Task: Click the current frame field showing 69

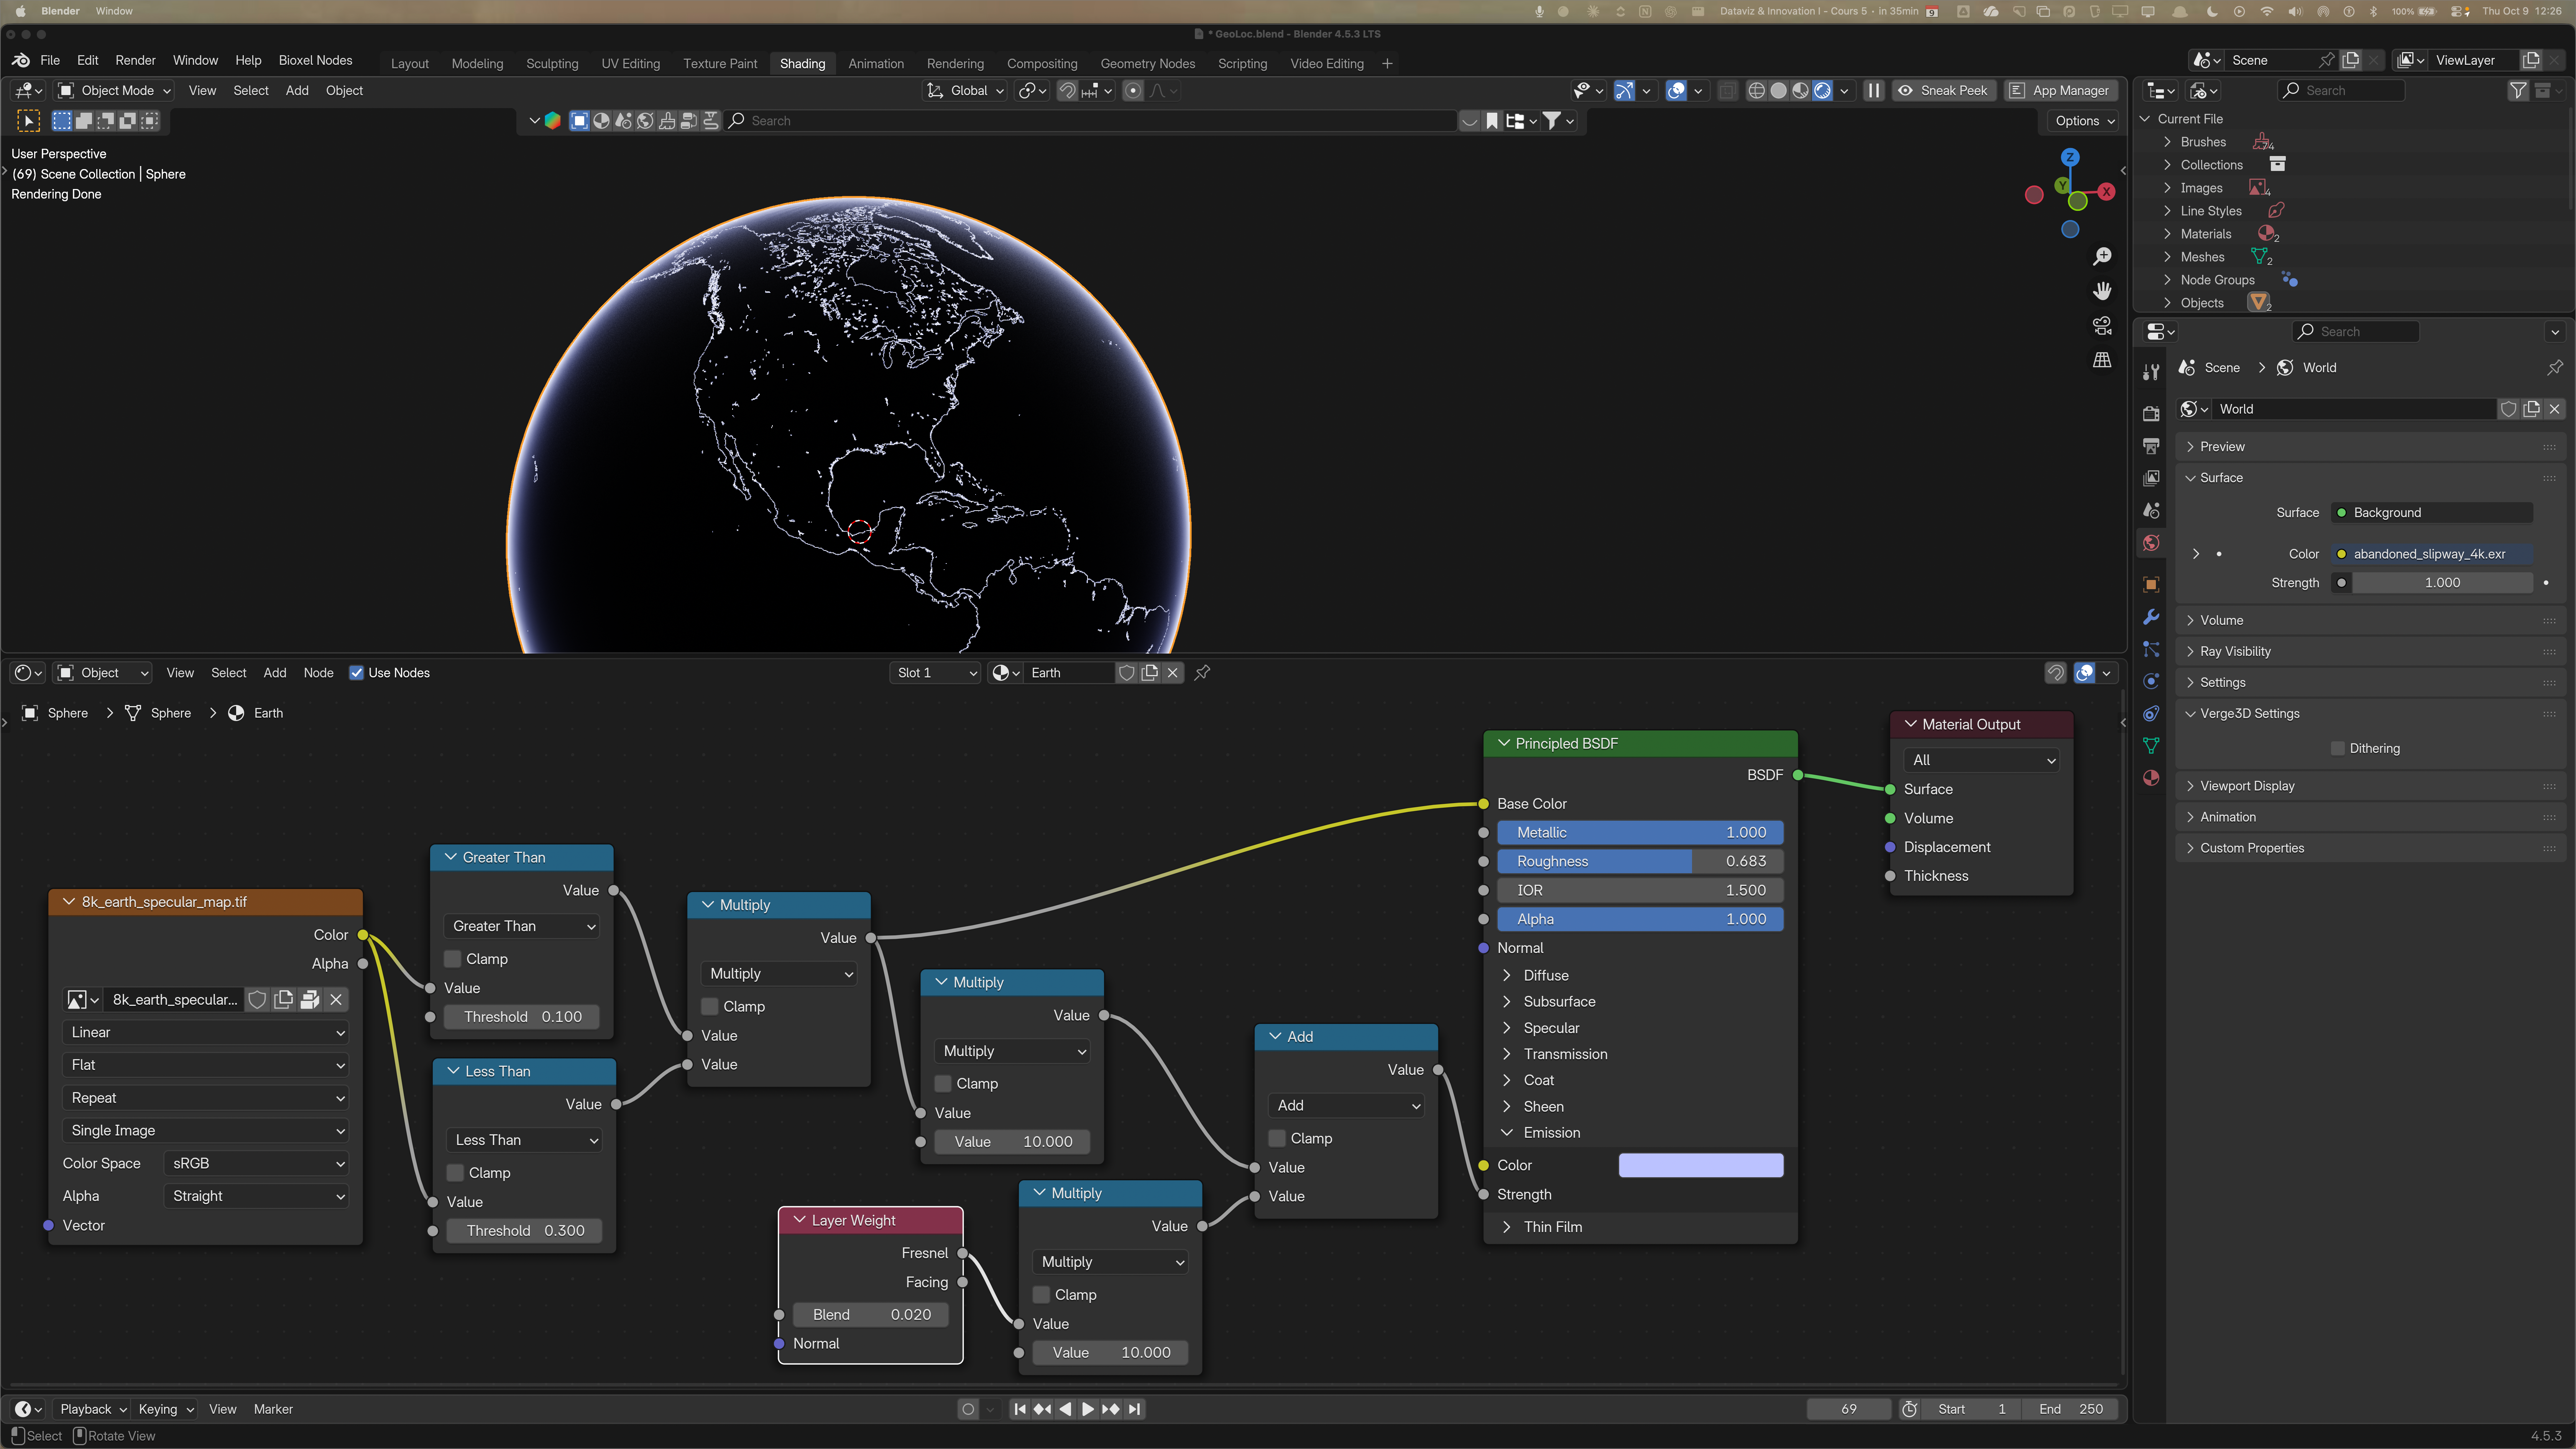Action: pyautogui.click(x=1848, y=1410)
